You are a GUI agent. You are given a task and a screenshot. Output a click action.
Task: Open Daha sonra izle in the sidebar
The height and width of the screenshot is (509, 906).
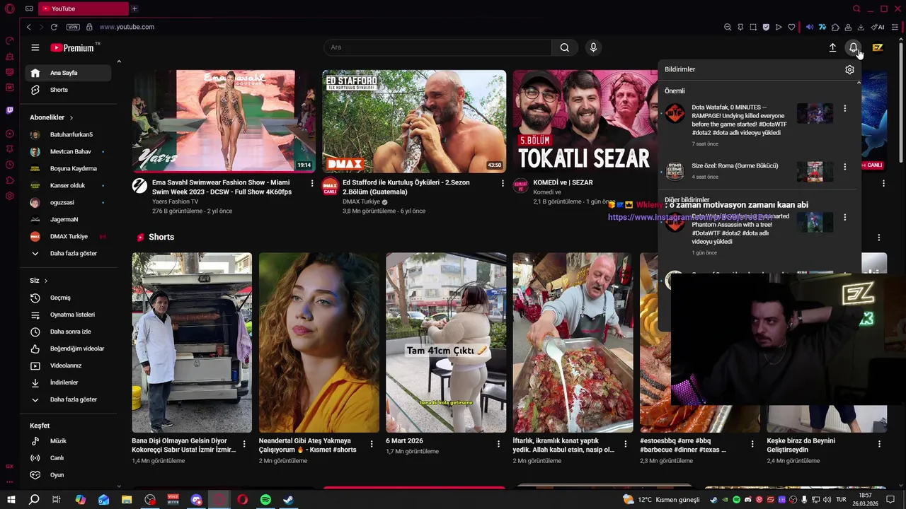pyautogui.click(x=68, y=332)
